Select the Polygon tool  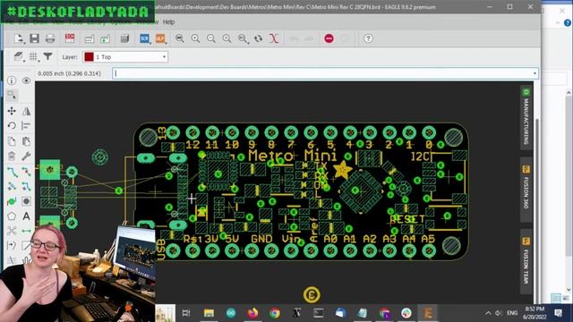[x=12, y=216]
